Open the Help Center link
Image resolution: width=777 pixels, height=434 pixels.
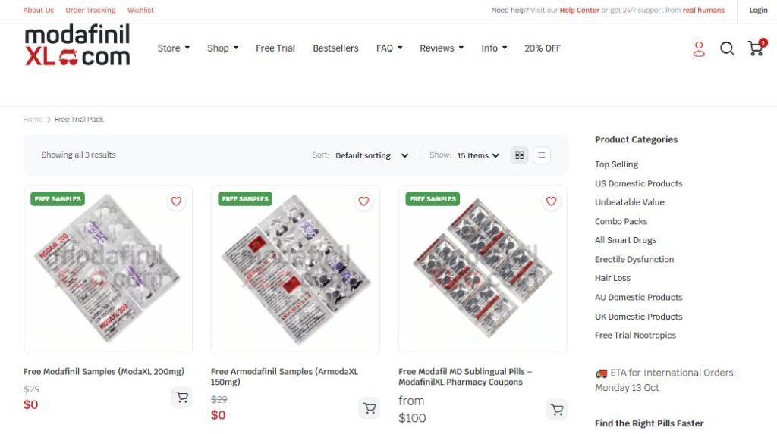pos(579,10)
